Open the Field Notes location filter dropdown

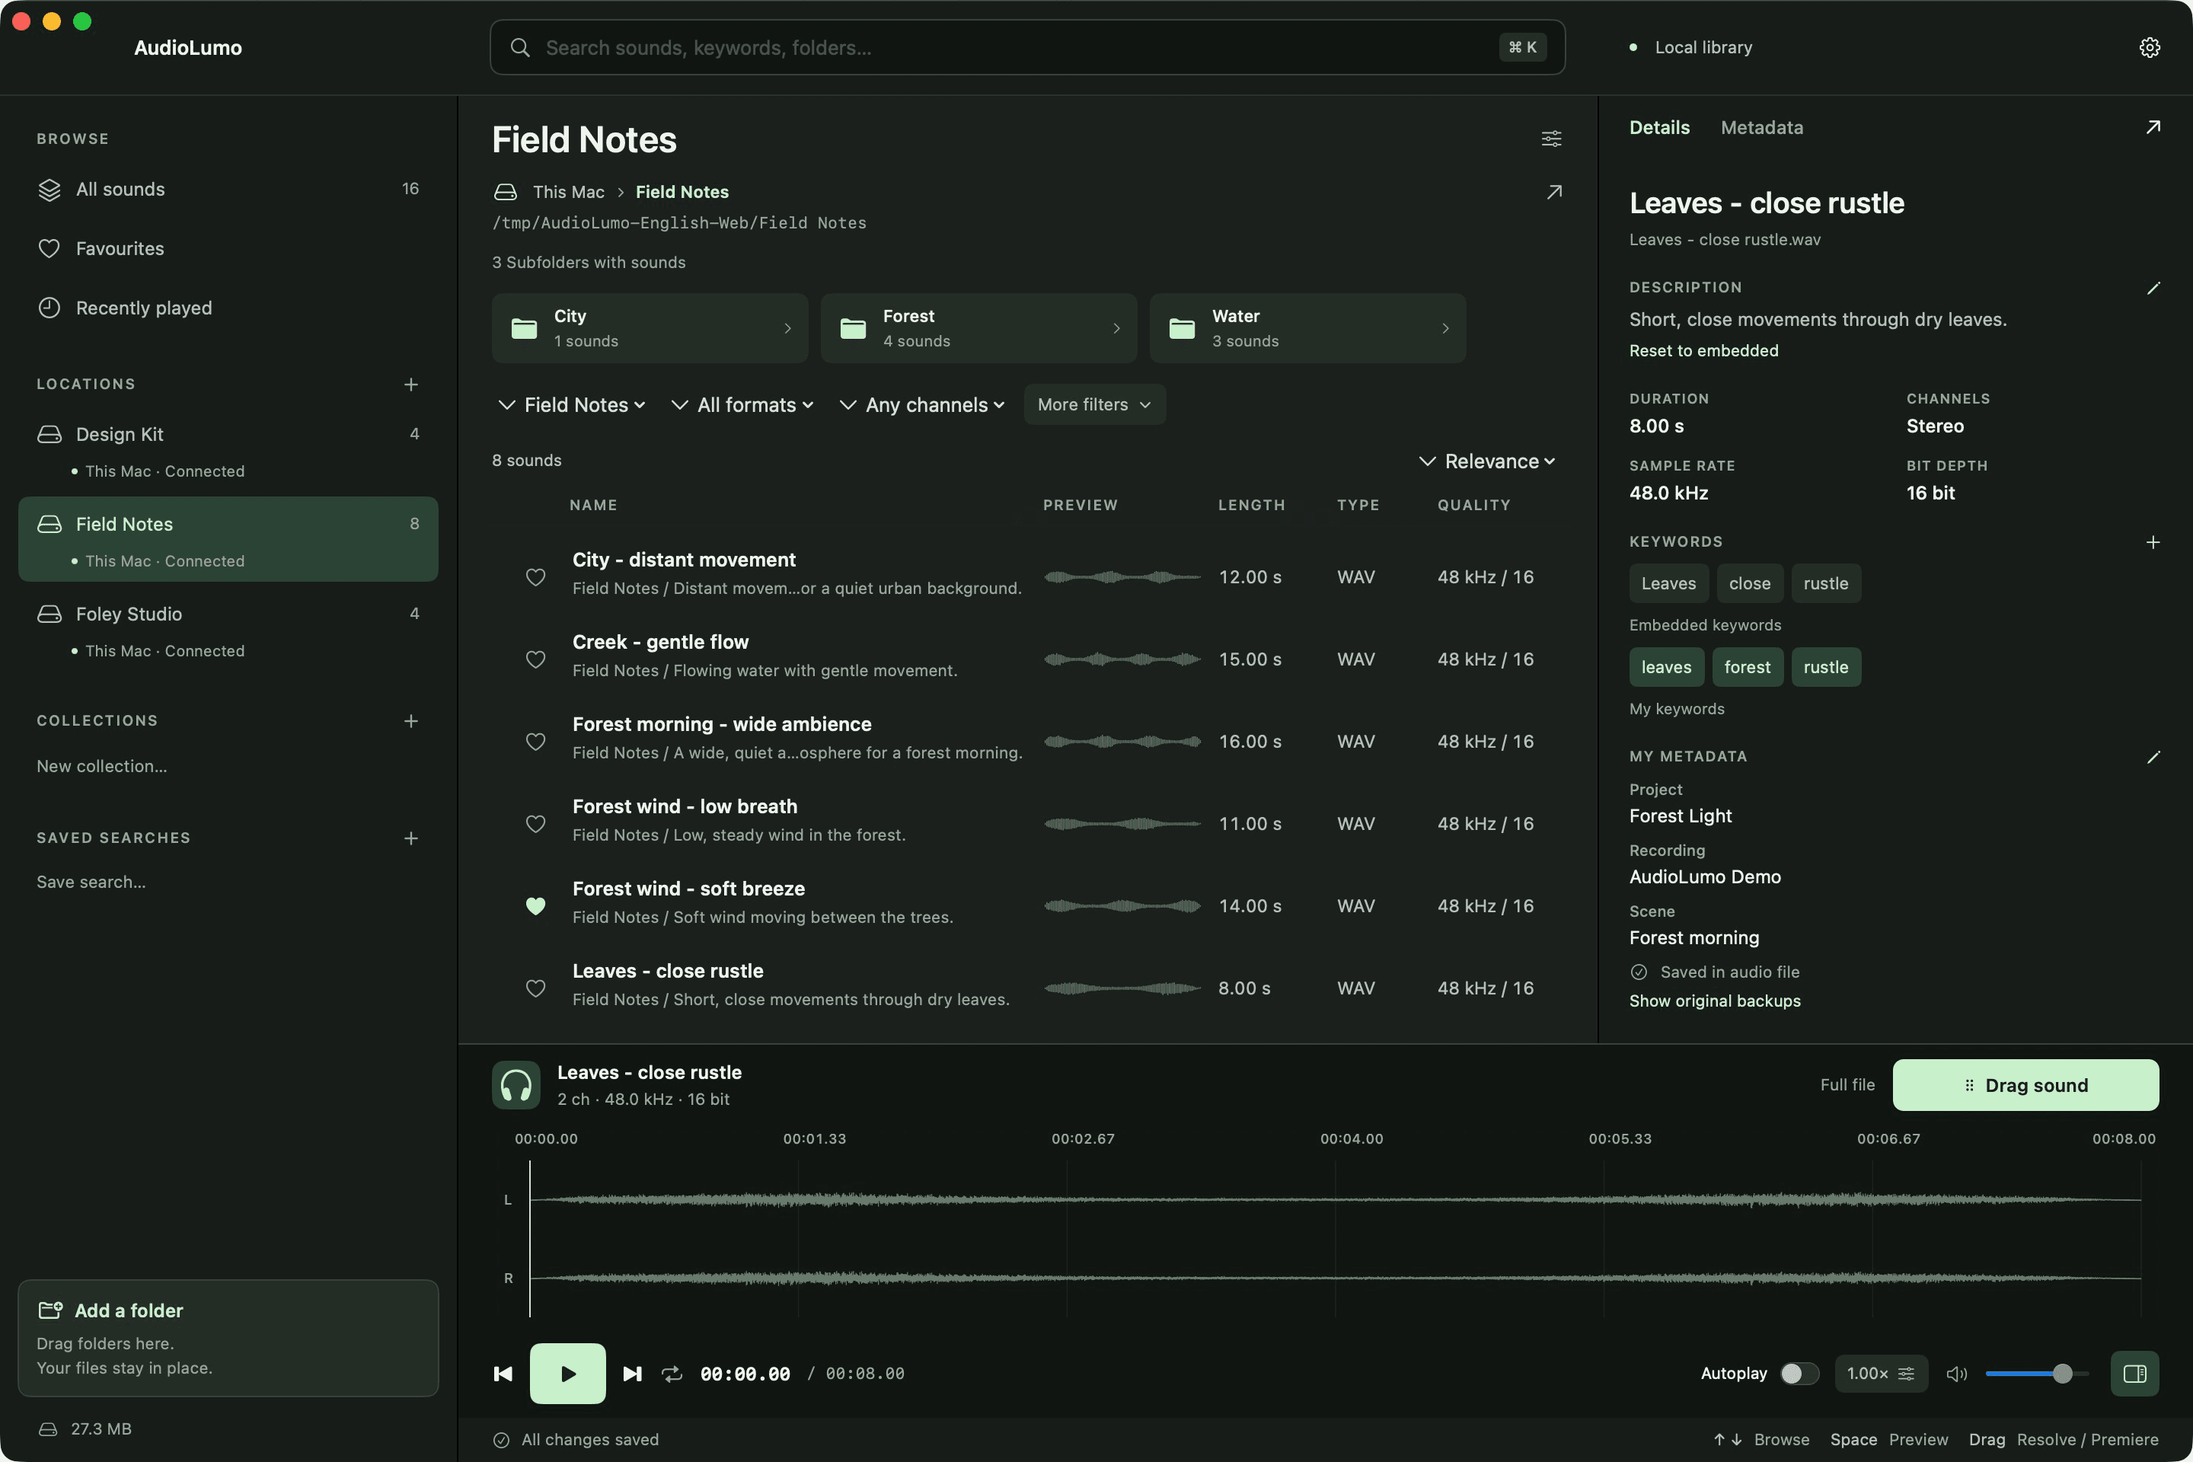coord(572,404)
